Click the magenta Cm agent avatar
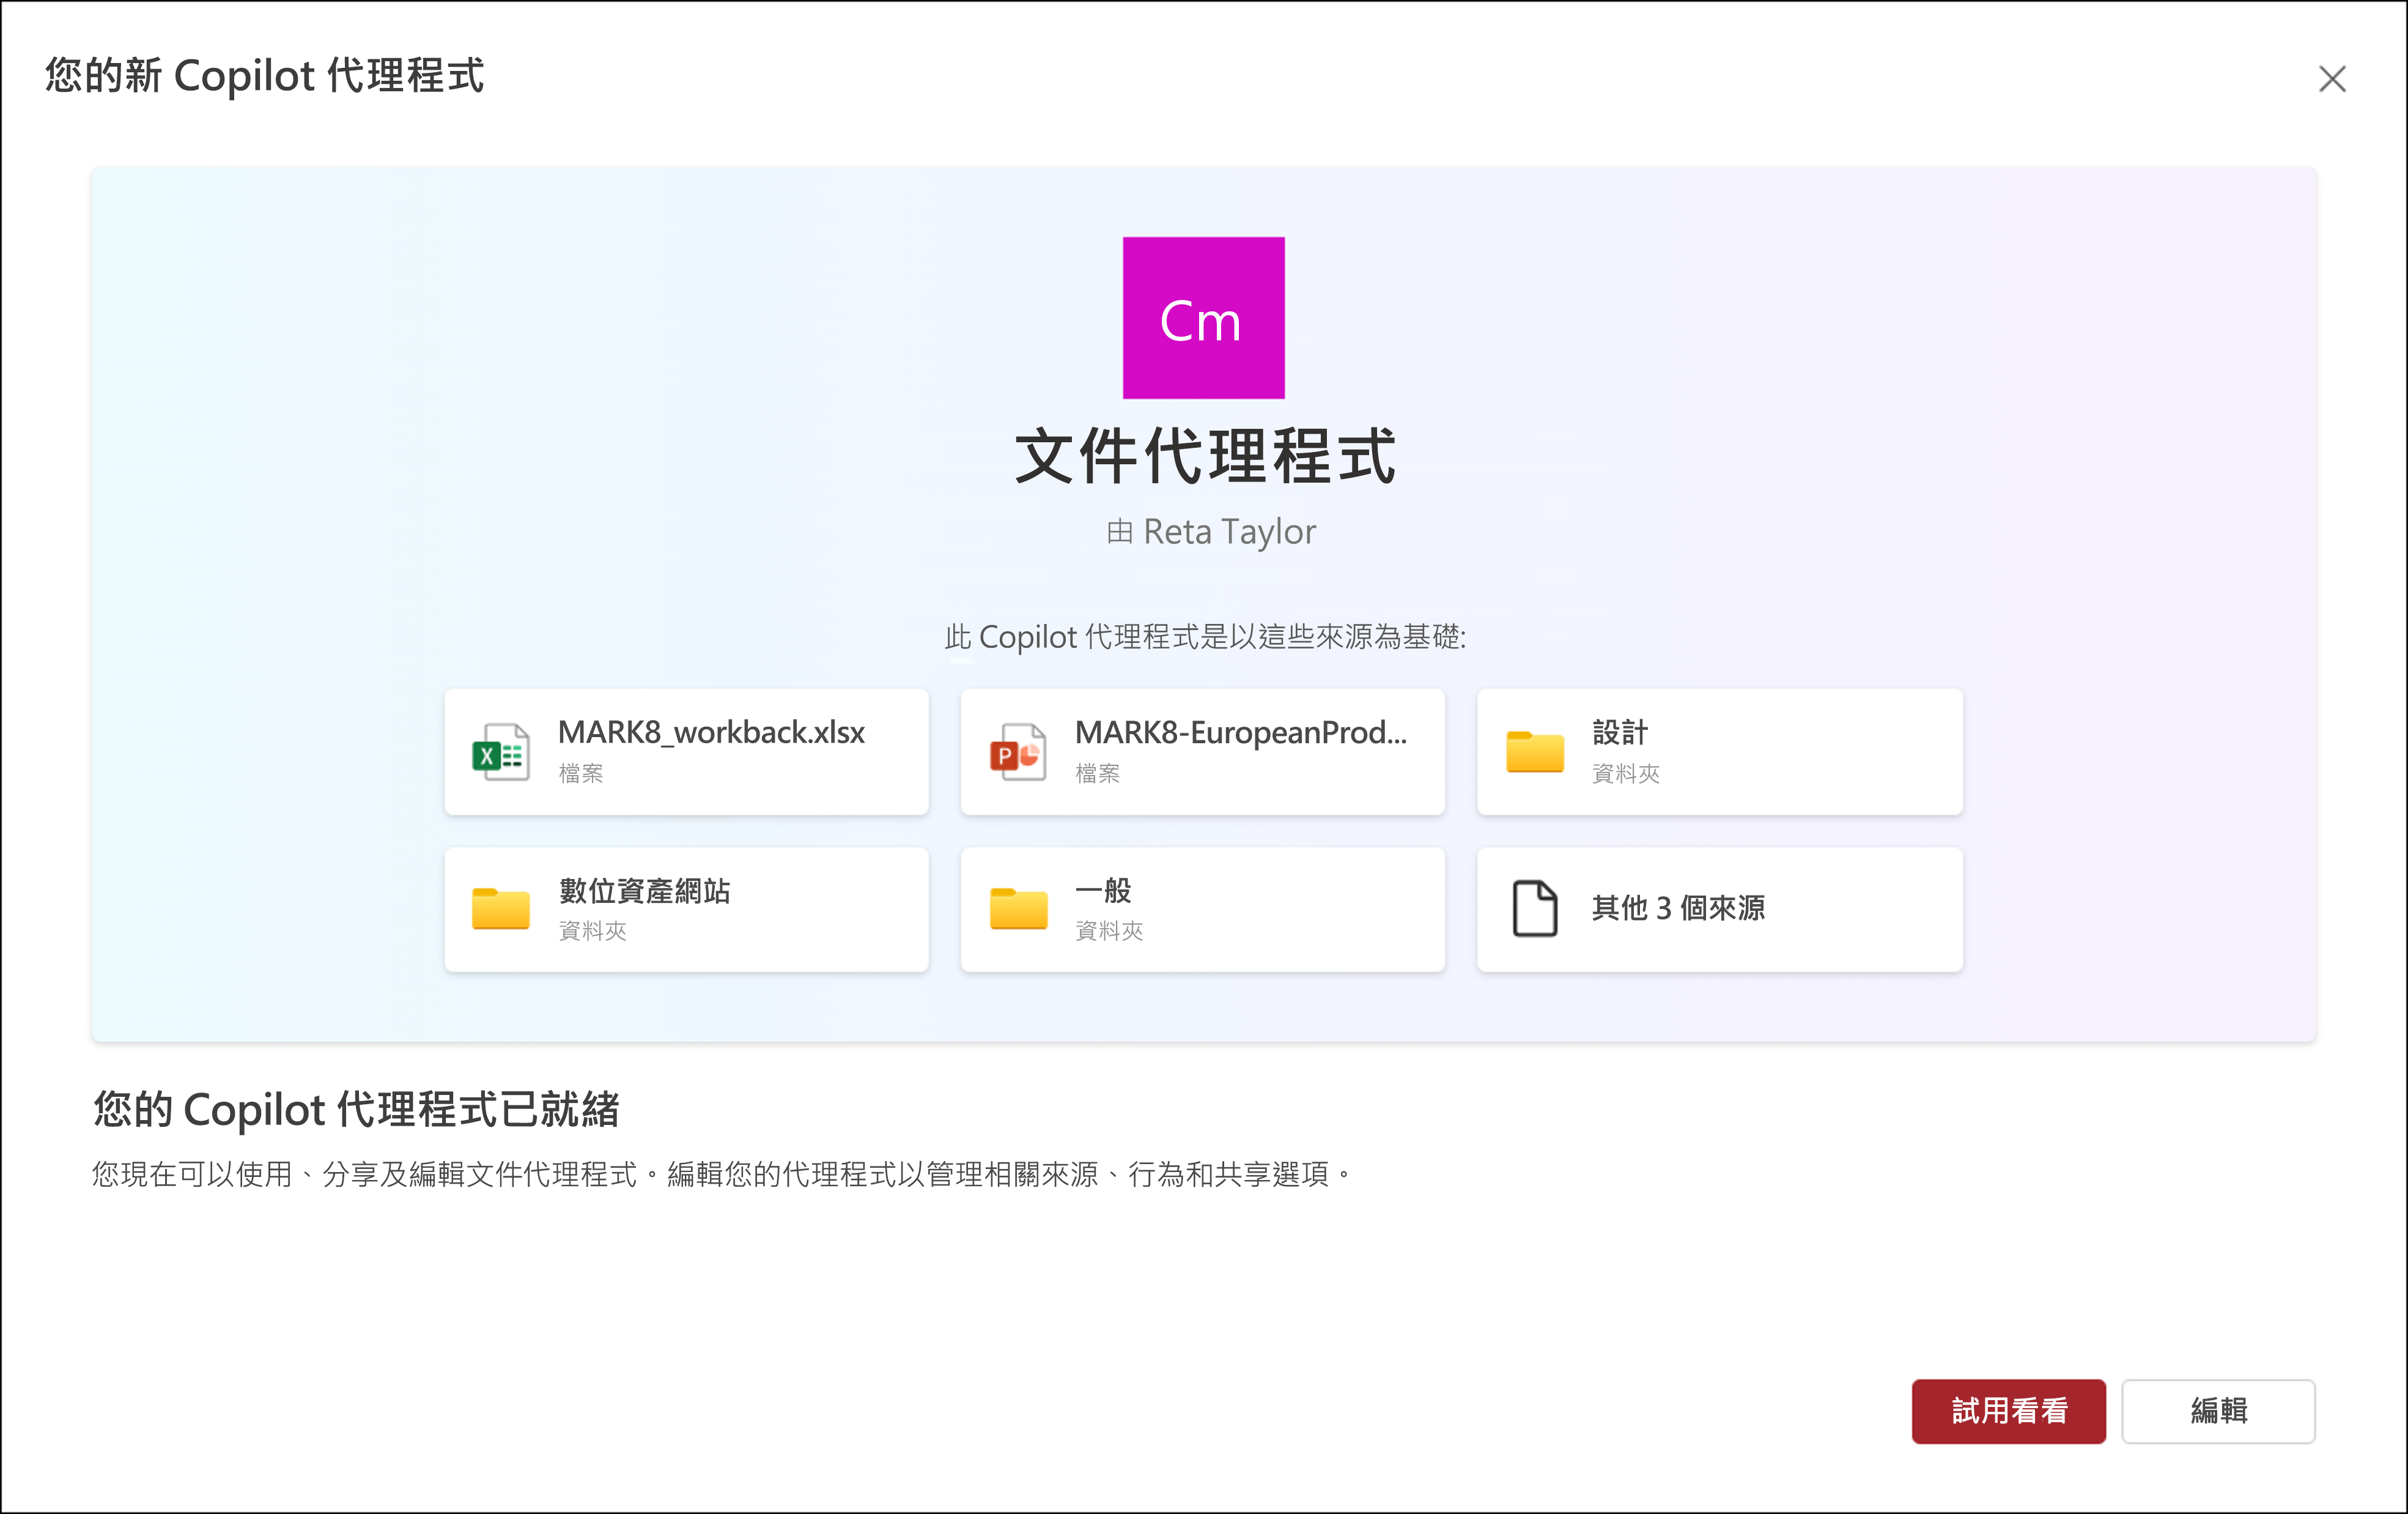Image resolution: width=2408 pixels, height=1514 pixels. point(1203,317)
